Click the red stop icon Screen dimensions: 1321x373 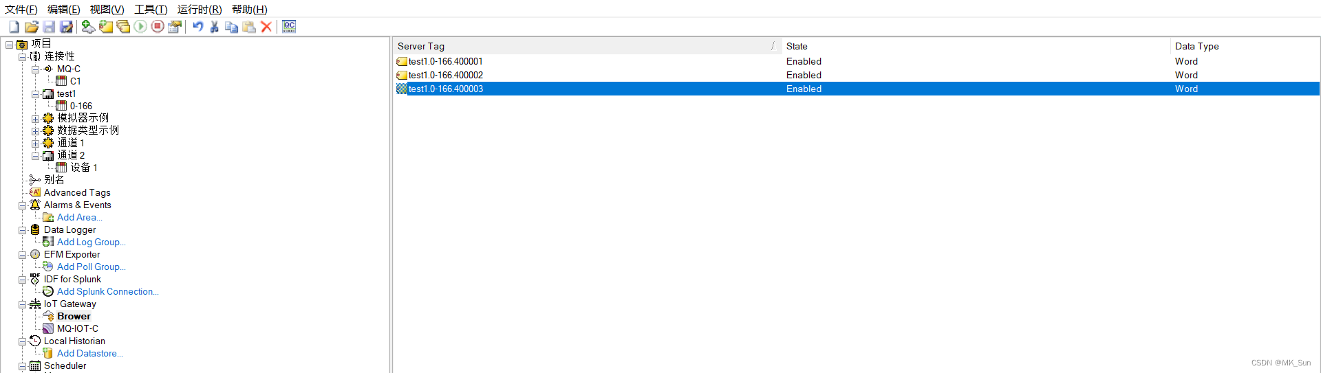158,27
